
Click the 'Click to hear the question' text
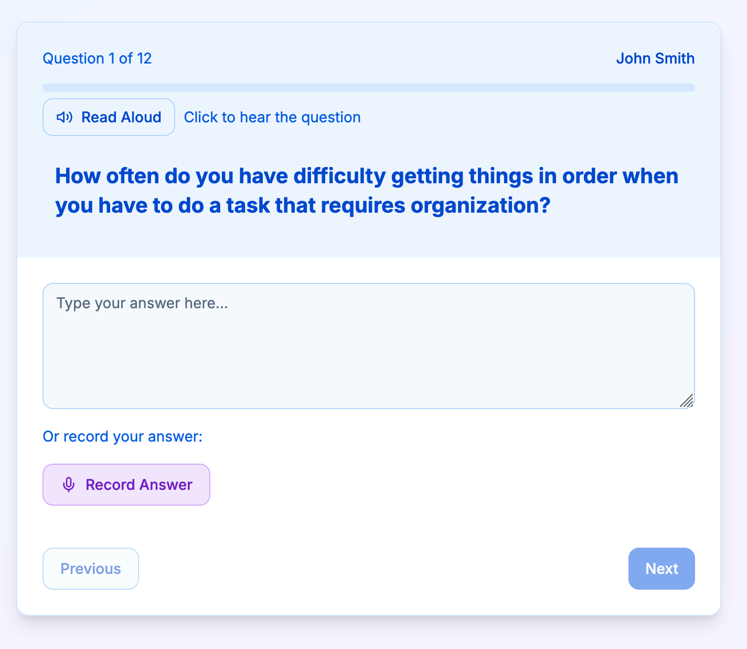click(x=272, y=117)
